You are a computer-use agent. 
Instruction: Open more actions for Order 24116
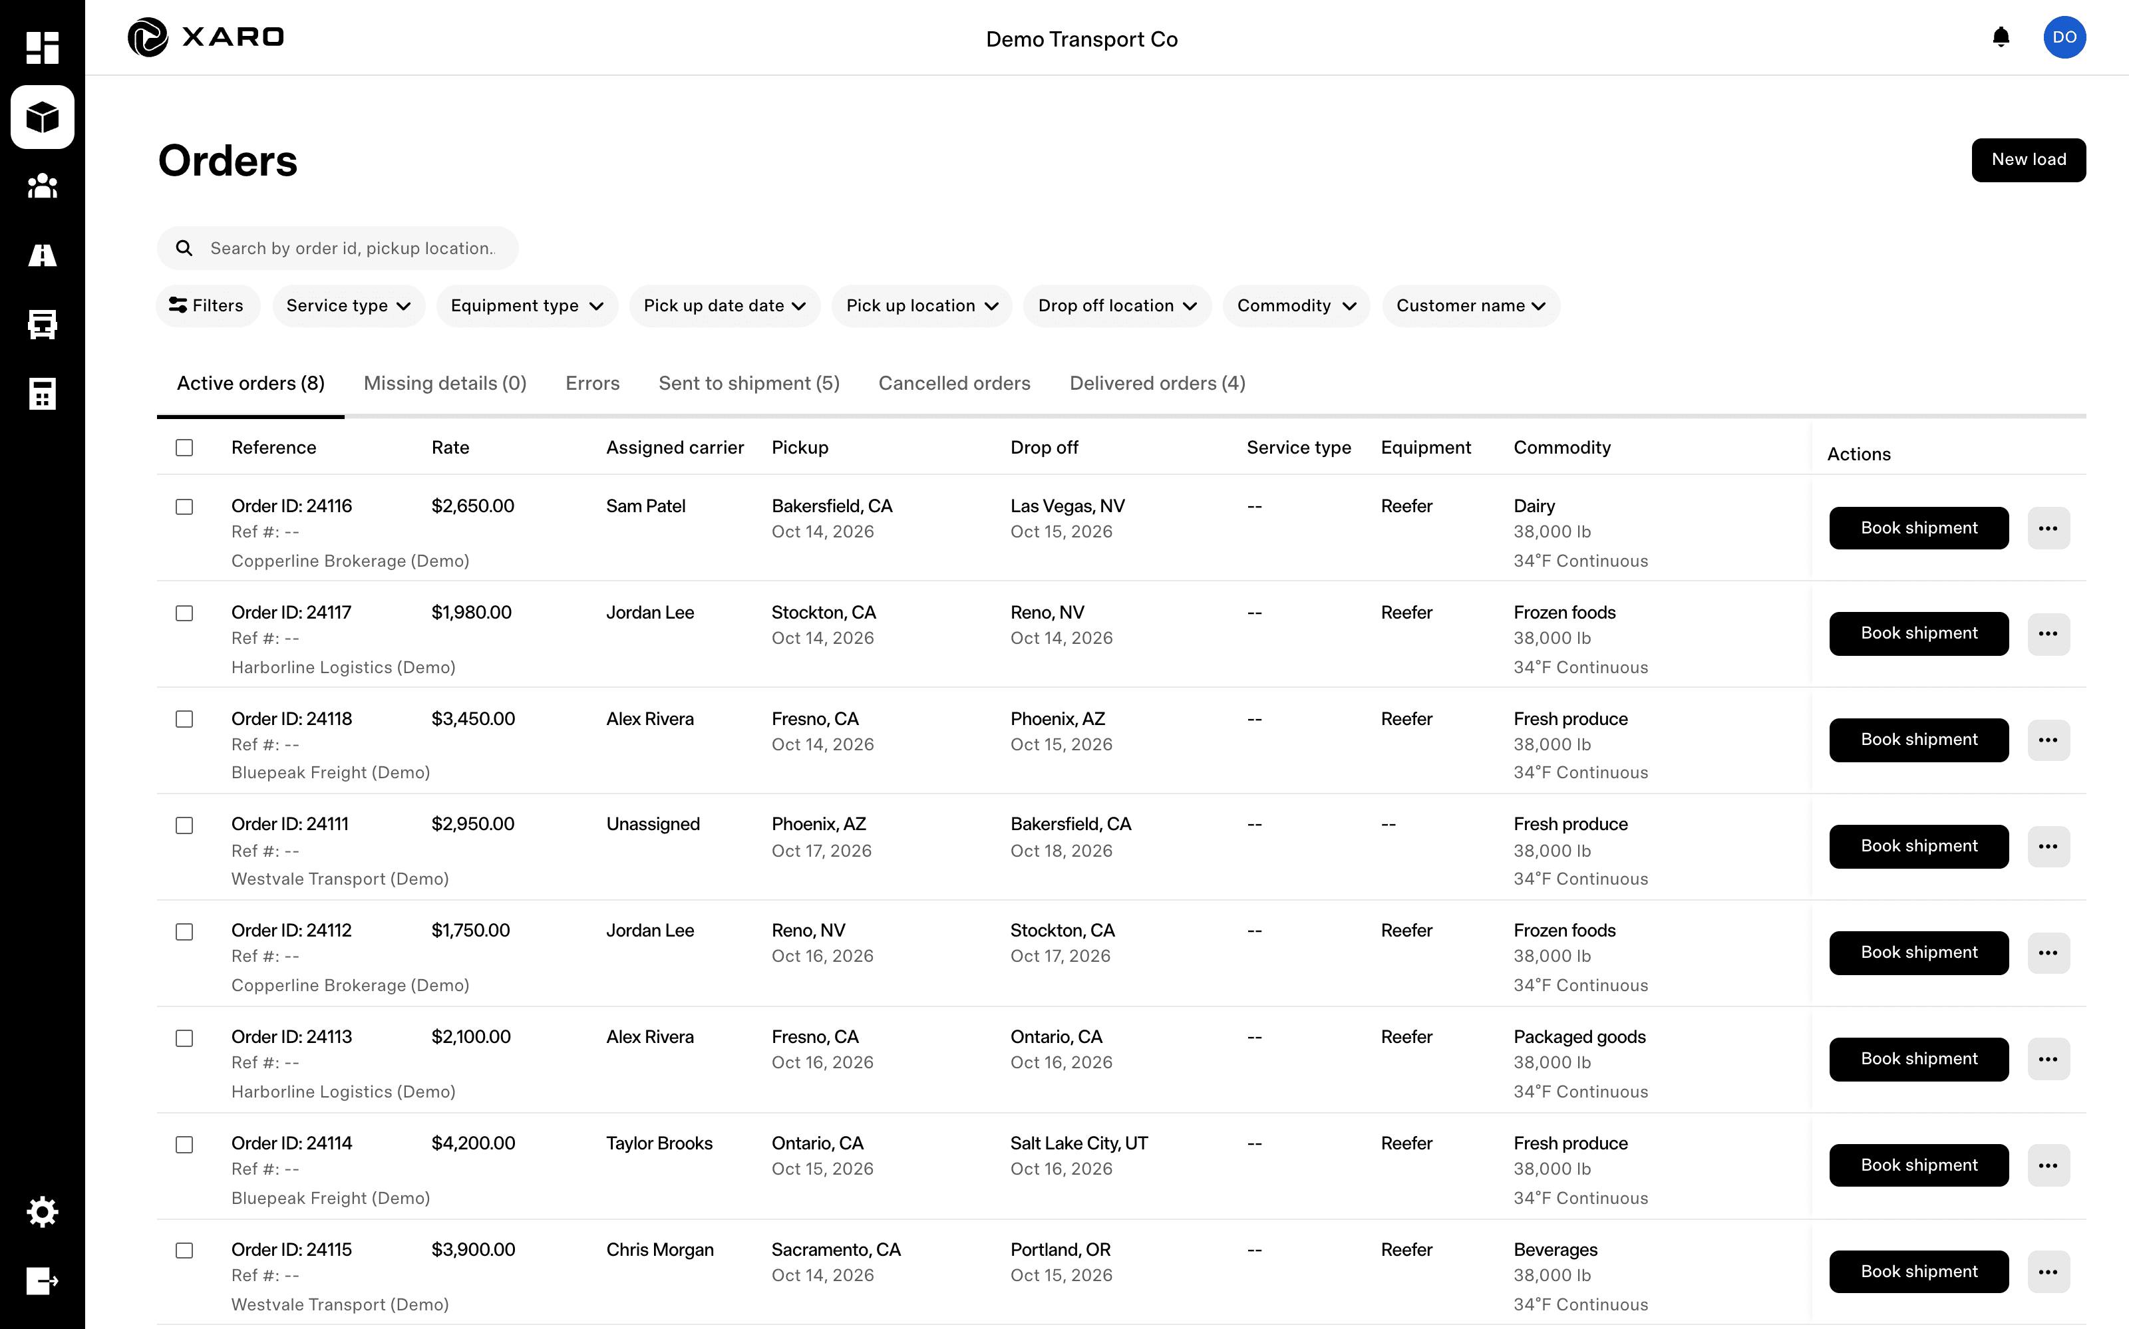tap(2048, 528)
